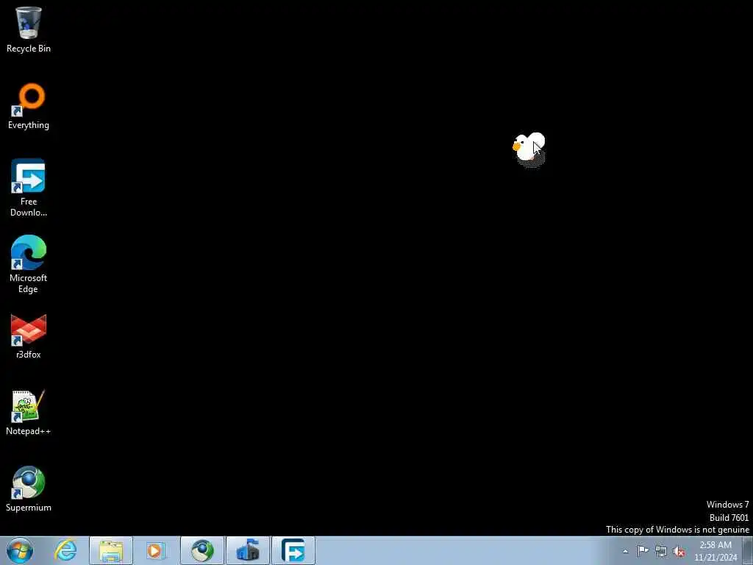Click the "r3dfox" label text
The height and width of the screenshot is (565, 753).
click(29, 354)
